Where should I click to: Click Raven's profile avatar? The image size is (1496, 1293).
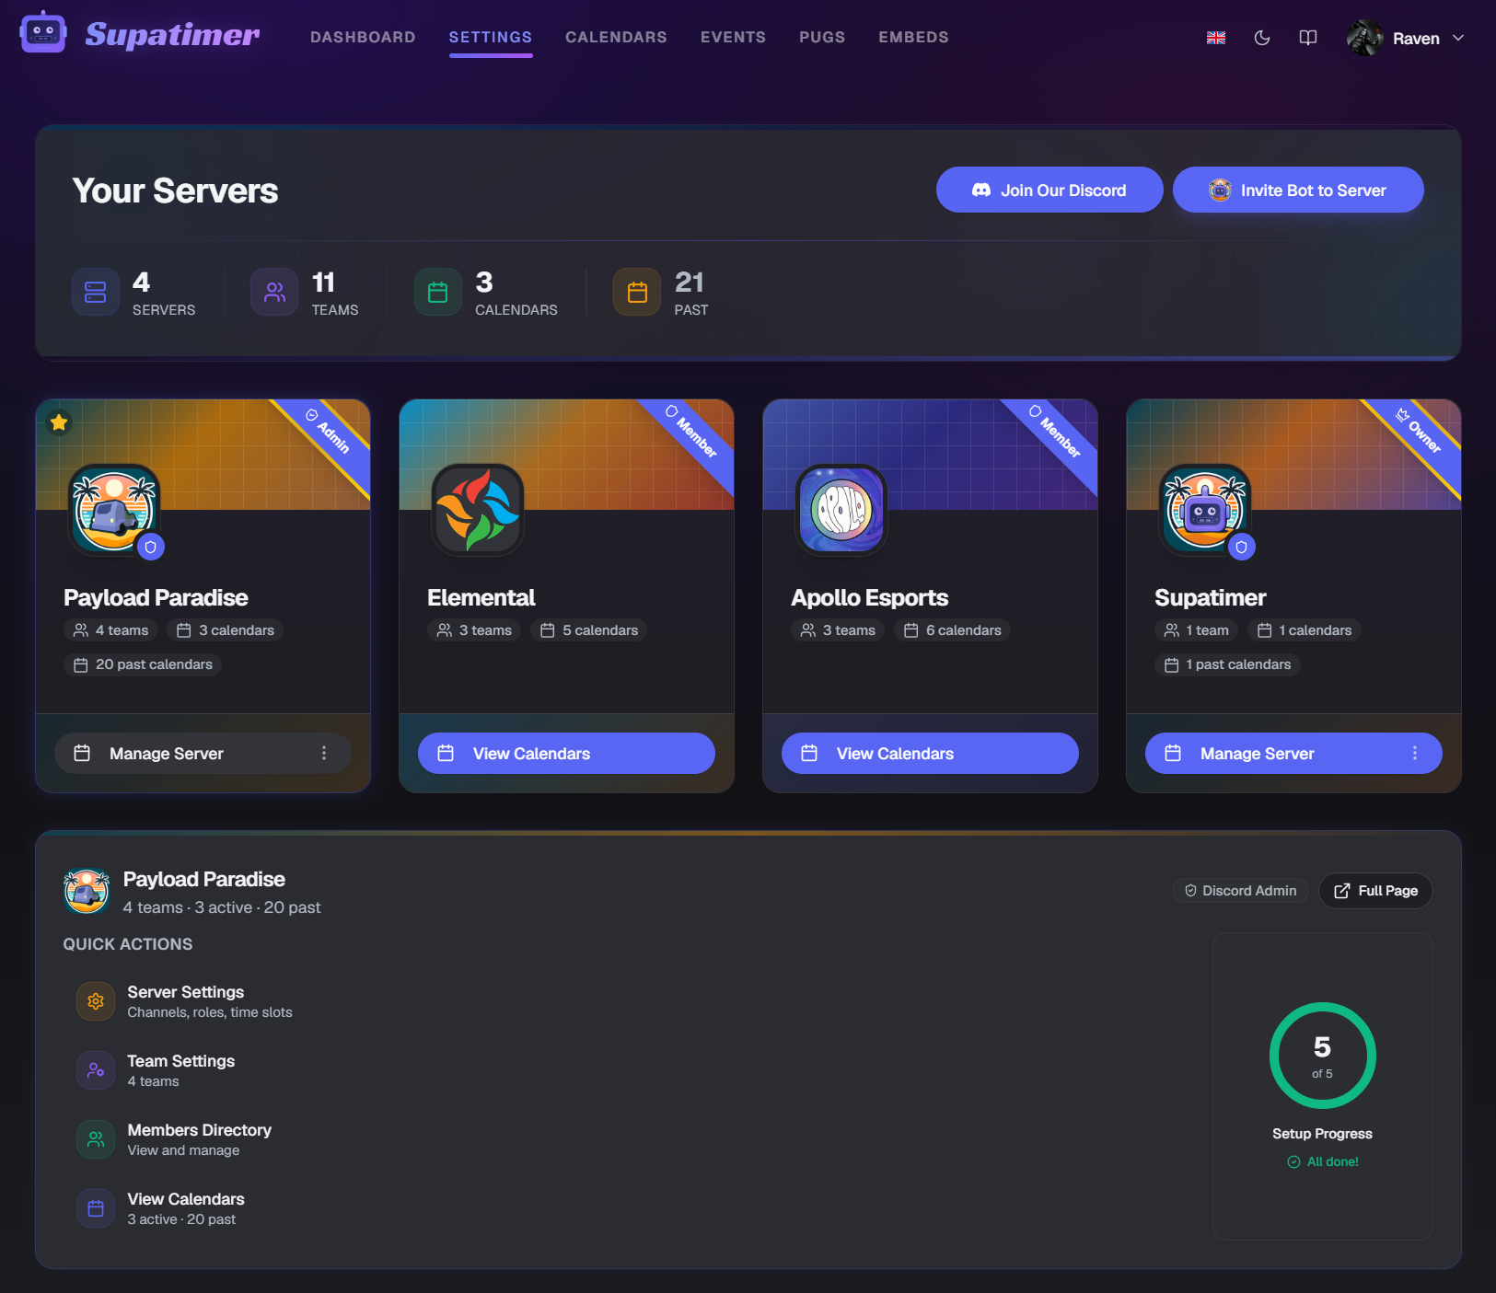pyautogui.click(x=1364, y=38)
